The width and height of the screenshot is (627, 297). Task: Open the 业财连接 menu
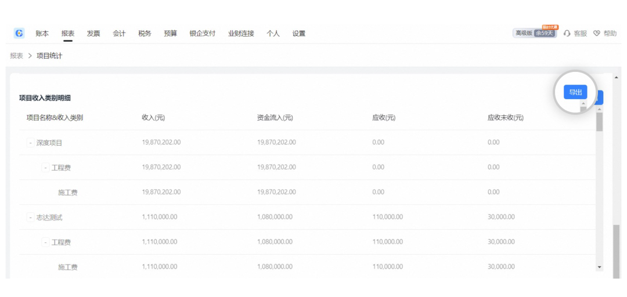(x=241, y=34)
